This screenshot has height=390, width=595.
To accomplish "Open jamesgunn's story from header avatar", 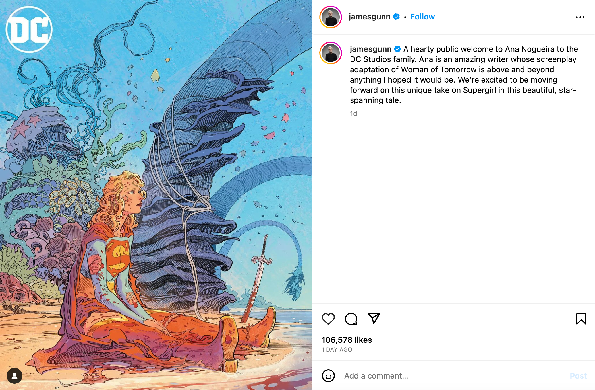I will [x=331, y=17].
